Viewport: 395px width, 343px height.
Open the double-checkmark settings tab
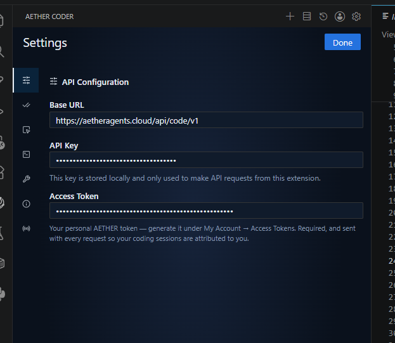coord(26,105)
